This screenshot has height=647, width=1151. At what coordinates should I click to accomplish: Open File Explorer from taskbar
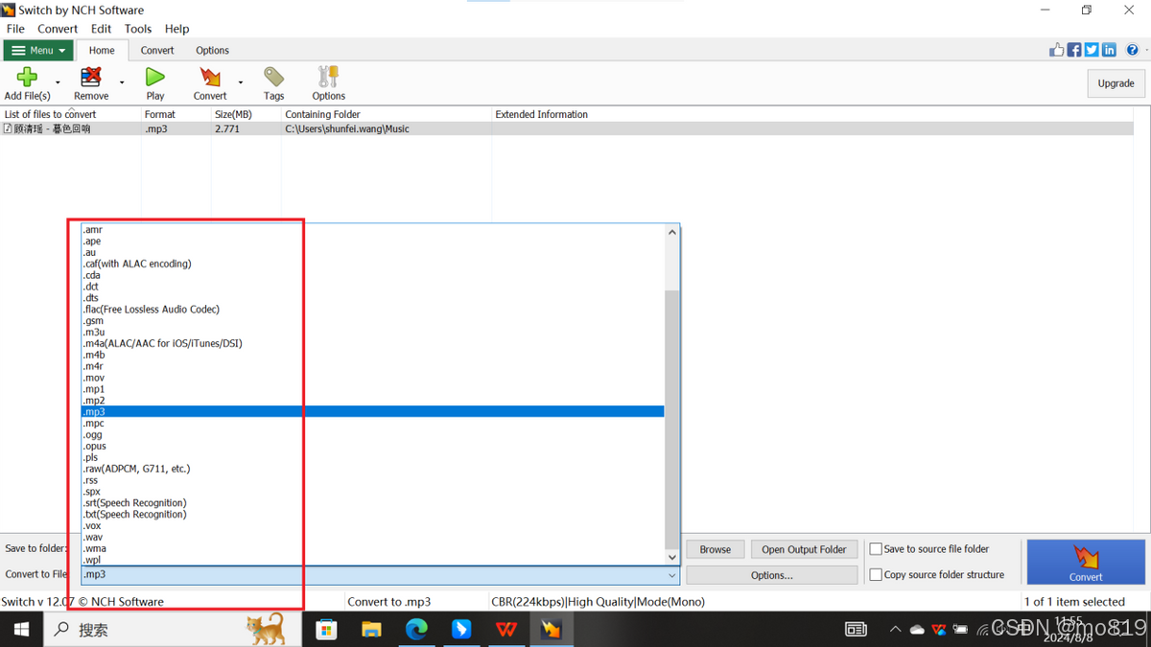click(371, 630)
